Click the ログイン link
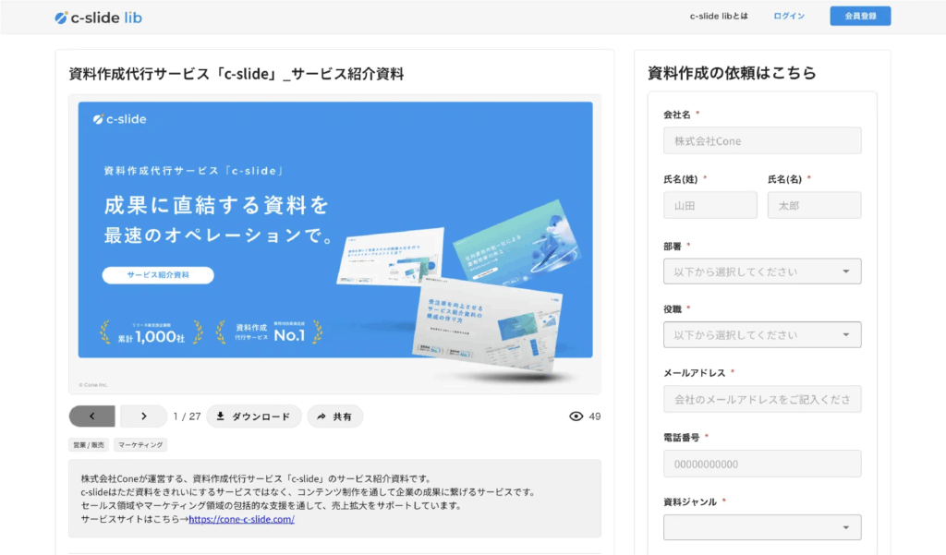 click(789, 17)
